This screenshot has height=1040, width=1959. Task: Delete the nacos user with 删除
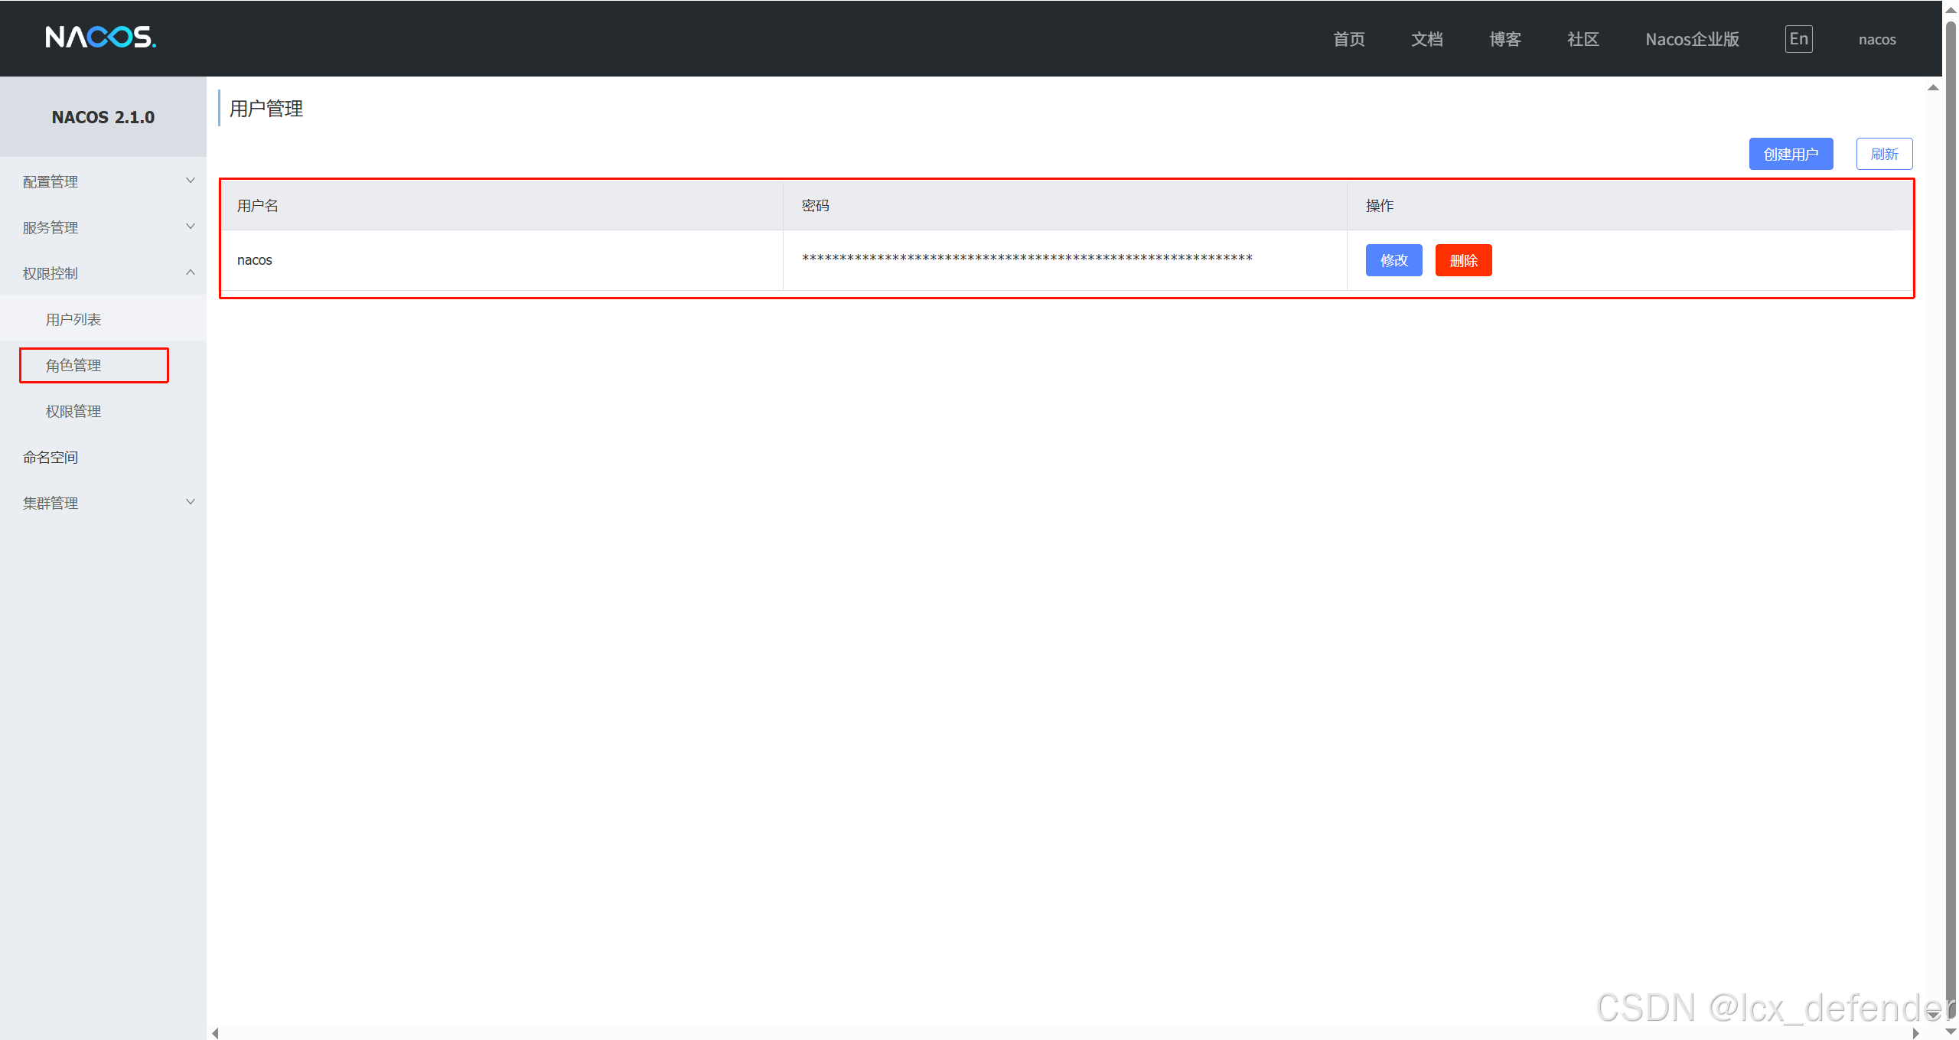click(x=1463, y=260)
